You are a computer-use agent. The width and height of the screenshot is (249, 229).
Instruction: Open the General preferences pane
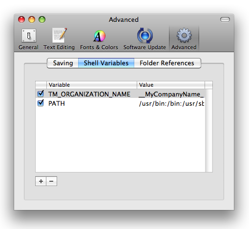coord(28,39)
